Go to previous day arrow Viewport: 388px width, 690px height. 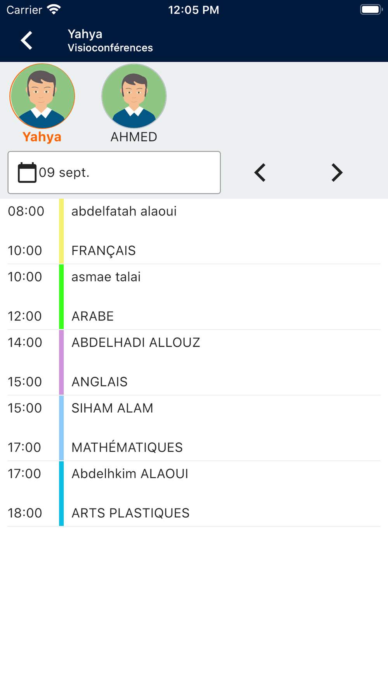260,172
